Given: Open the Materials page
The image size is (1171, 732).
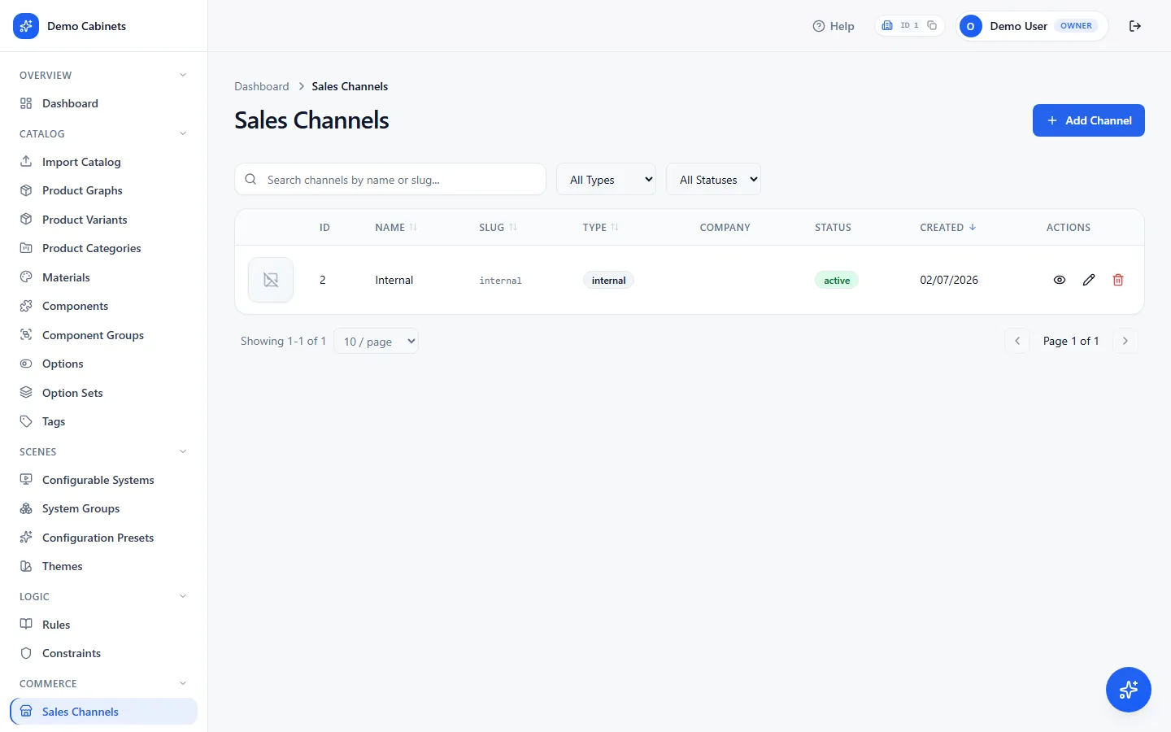Looking at the screenshot, I should [103, 277].
